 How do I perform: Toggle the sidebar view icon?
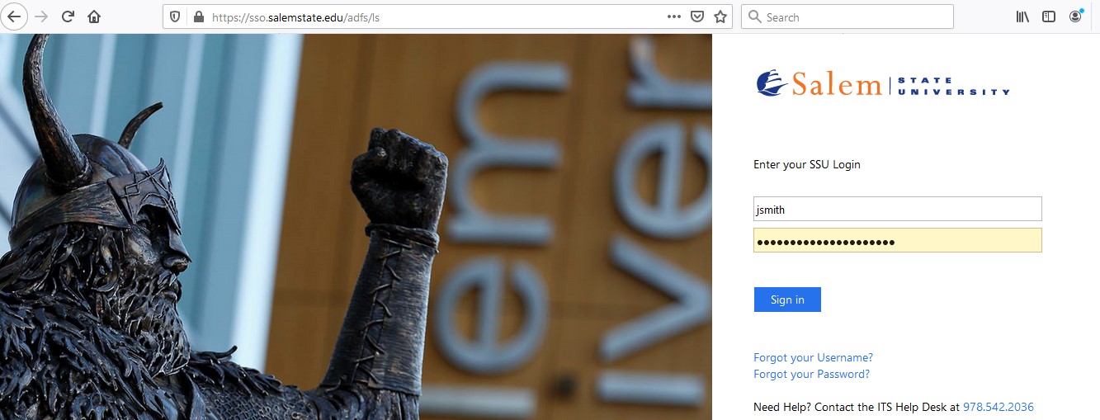[x=1049, y=17]
